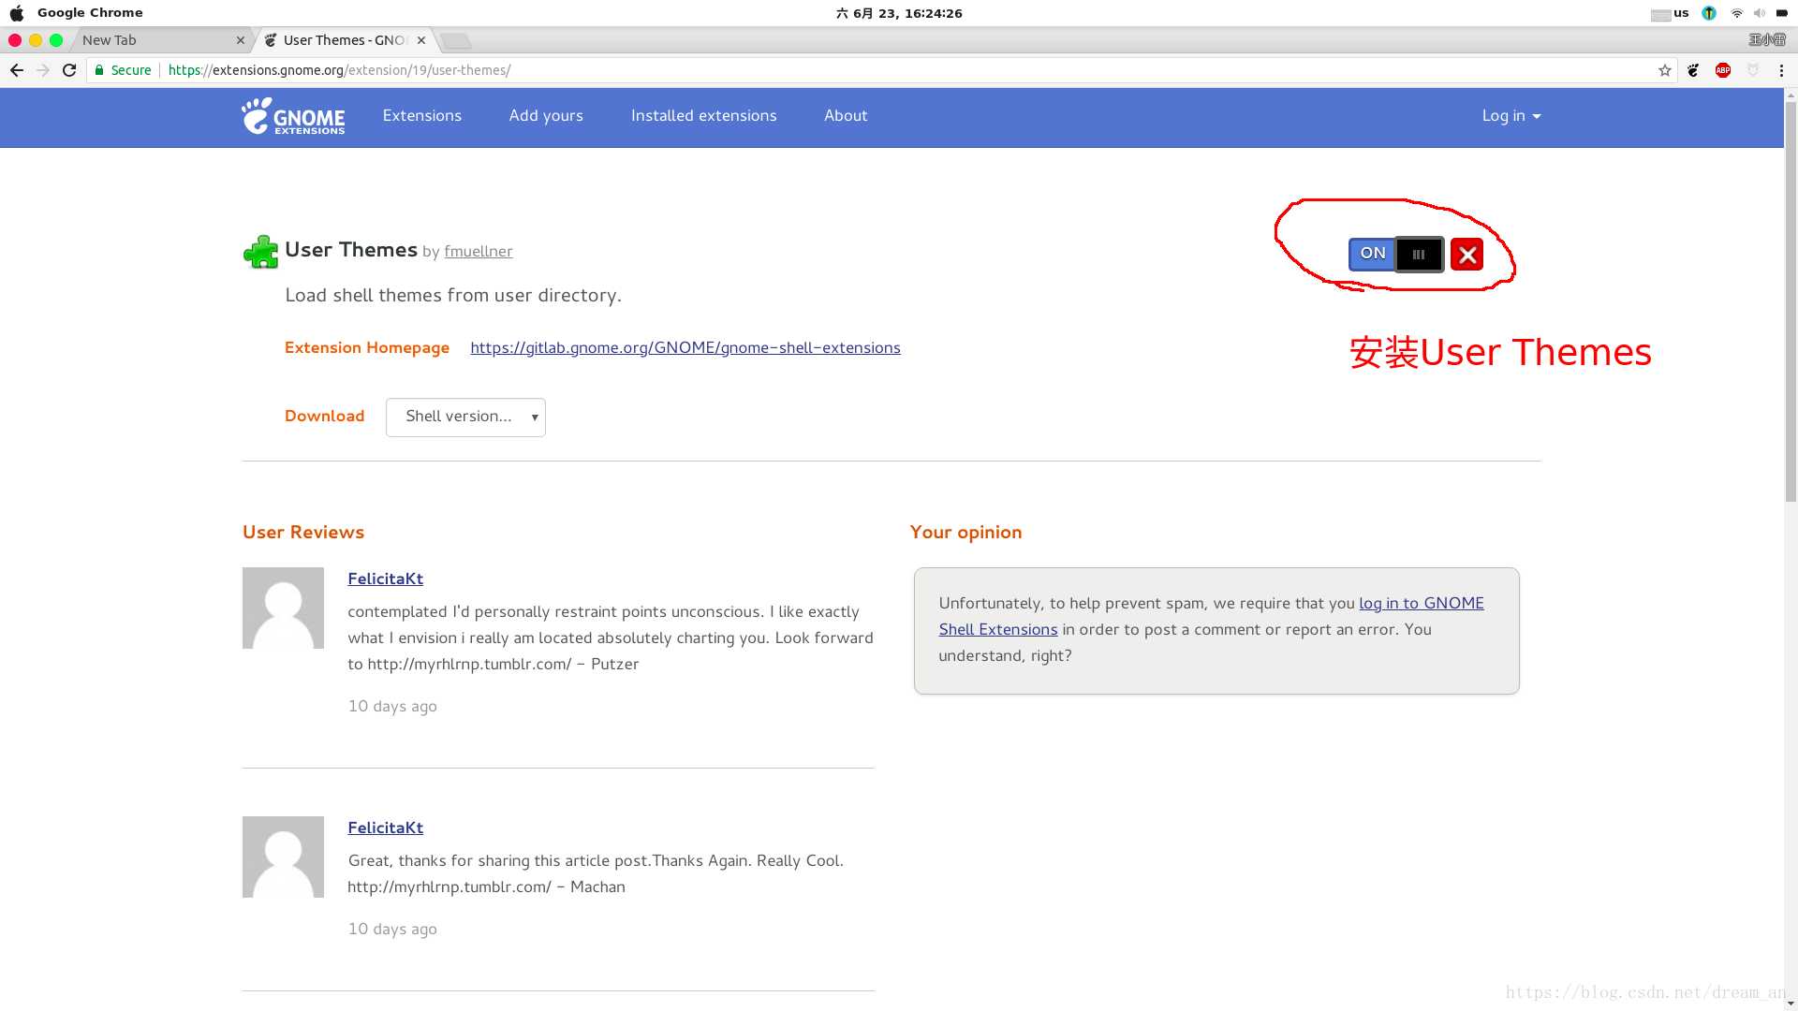Click the Chrome profile name button
The height and width of the screenshot is (1011, 1798).
(1766, 40)
